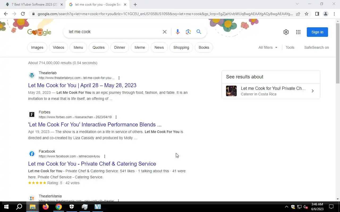Viewport: 340px width, 212px height.
Task: Select the let me cook for you tab
Action: (97, 5)
